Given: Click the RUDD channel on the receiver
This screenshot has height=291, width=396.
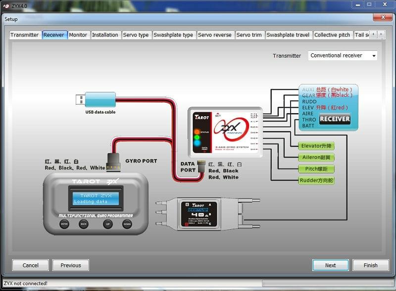Looking at the screenshot, I should point(309,102).
